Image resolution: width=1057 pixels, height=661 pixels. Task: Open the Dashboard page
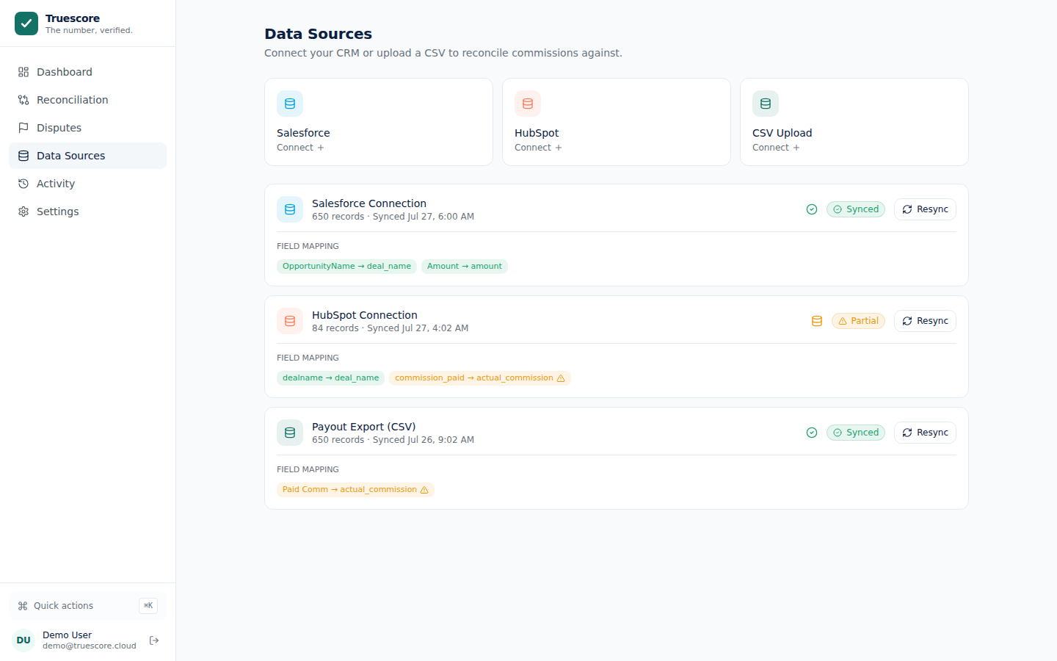point(87,72)
